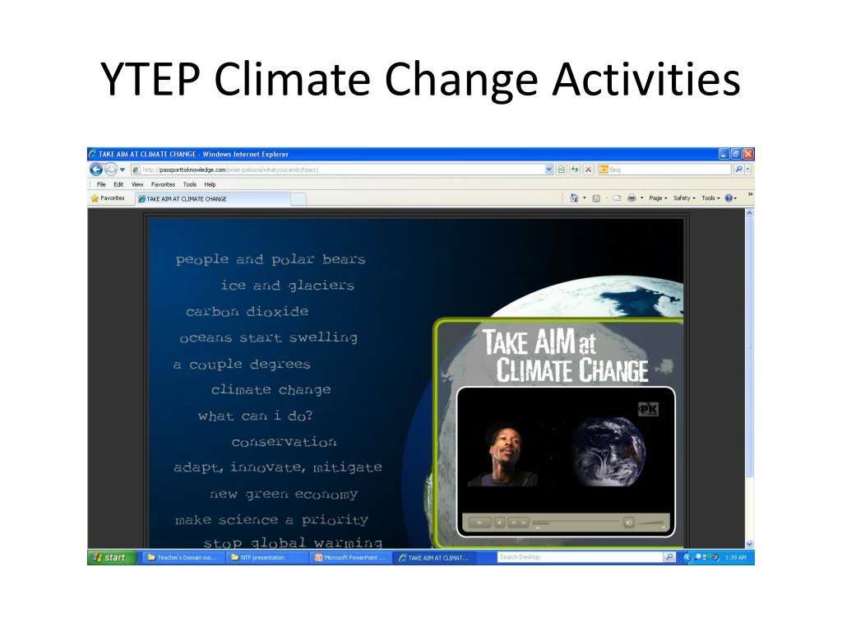
Task: Click the video frame with the Earth
Action: pyautogui.click(x=565, y=450)
